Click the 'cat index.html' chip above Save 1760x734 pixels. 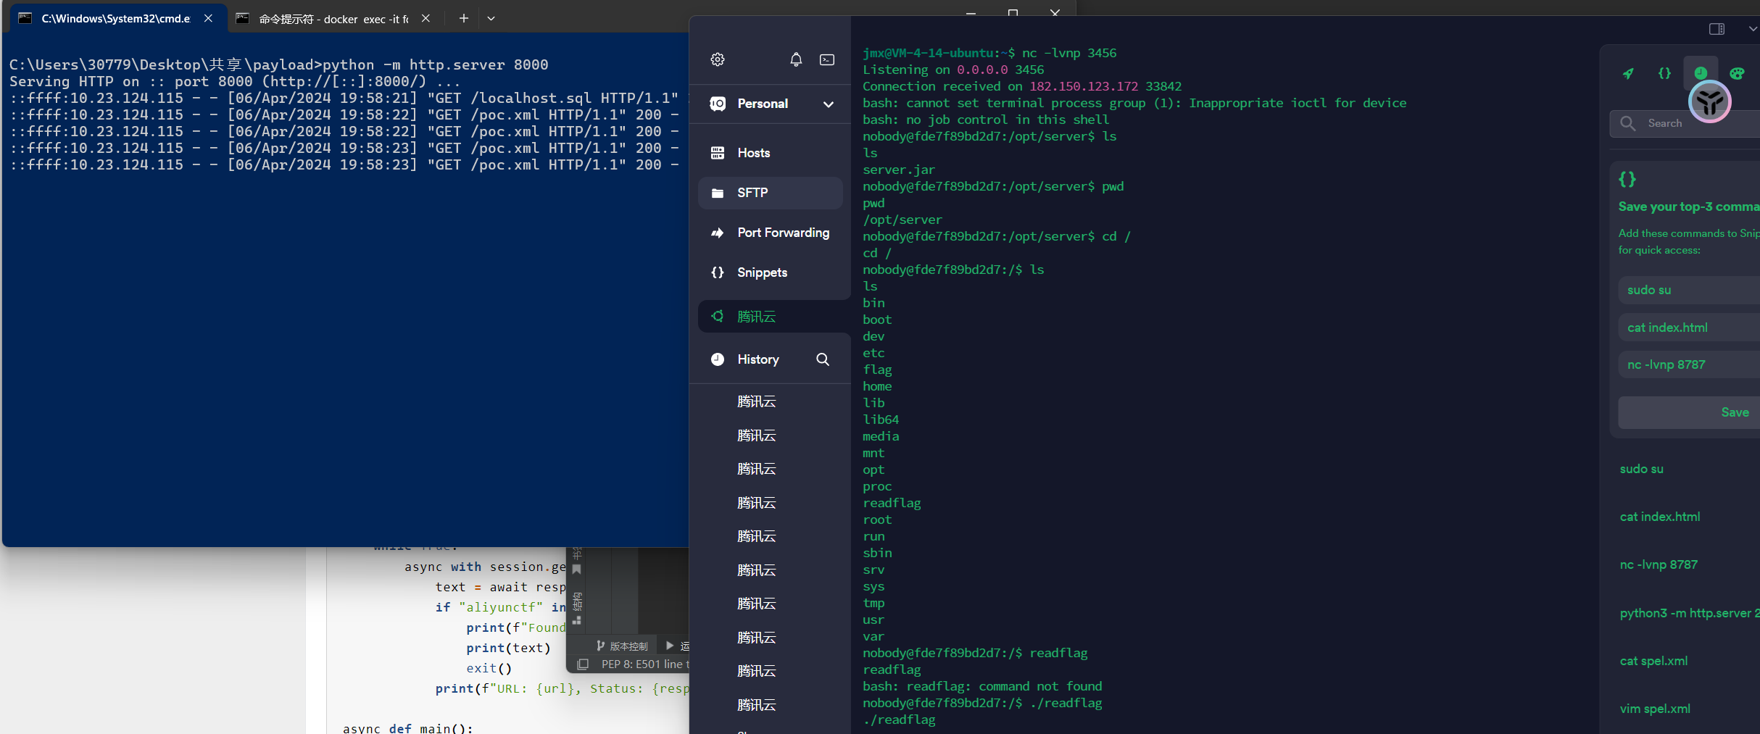coord(1689,328)
